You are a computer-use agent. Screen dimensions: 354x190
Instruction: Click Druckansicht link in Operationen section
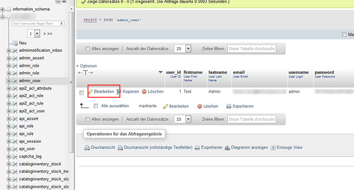pyautogui.click(x=103, y=147)
